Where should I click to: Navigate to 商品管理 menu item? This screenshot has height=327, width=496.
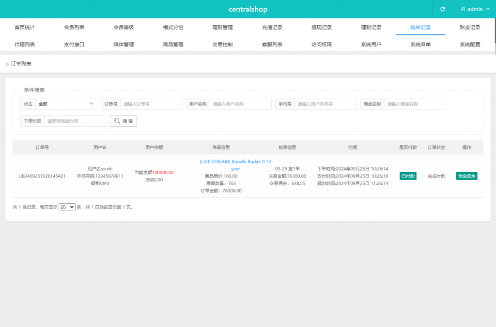pos(173,45)
